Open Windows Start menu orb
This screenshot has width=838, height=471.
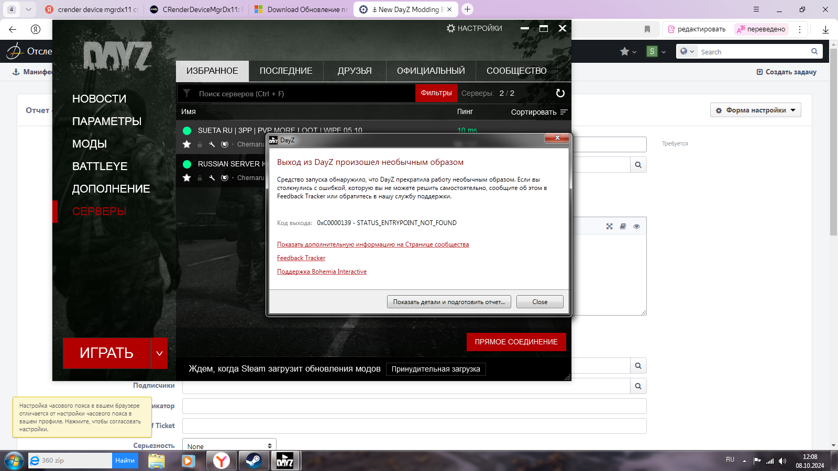point(14,461)
